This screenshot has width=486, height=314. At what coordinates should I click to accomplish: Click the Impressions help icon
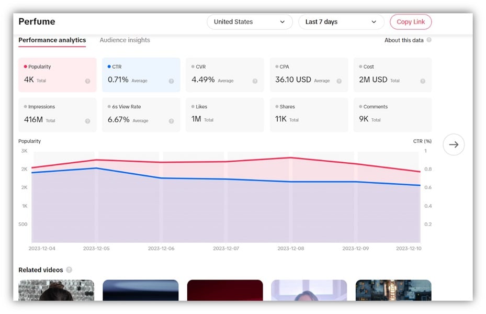tap(87, 121)
